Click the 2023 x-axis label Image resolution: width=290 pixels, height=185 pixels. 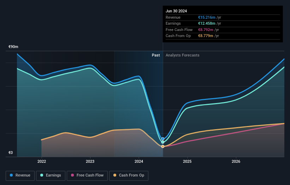coord(90,161)
